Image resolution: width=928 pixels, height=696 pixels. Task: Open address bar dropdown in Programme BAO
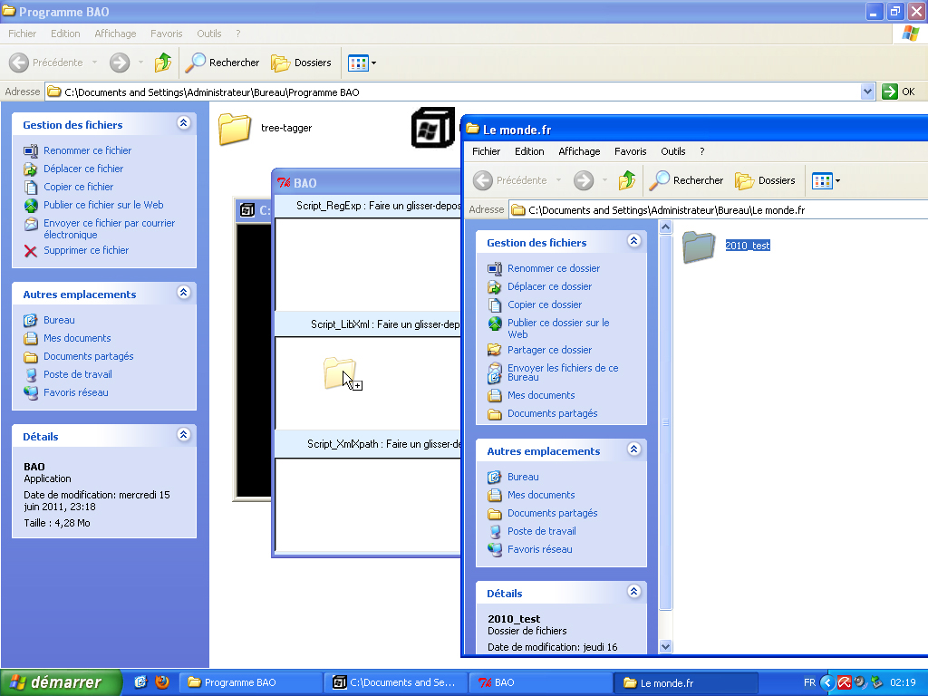(867, 92)
